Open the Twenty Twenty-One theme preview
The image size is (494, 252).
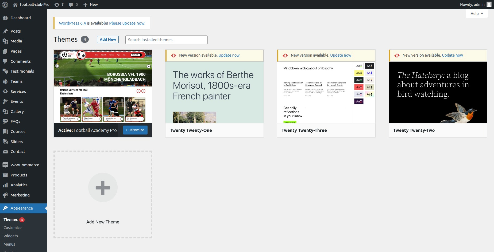pyautogui.click(x=214, y=92)
